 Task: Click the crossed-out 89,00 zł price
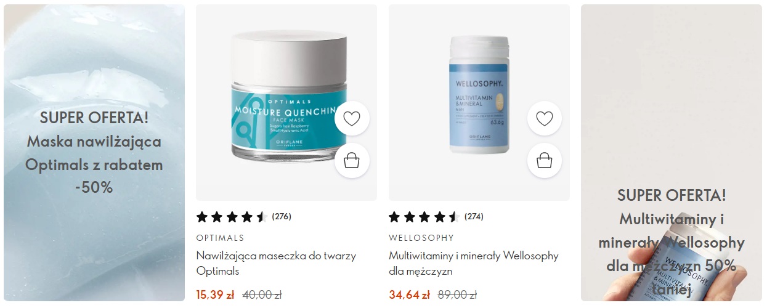coord(457,295)
